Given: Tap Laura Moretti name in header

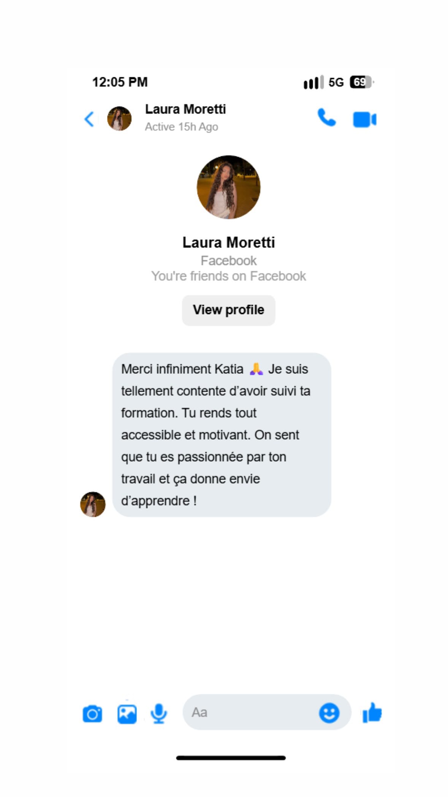Looking at the screenshot, I should [185, 109].
